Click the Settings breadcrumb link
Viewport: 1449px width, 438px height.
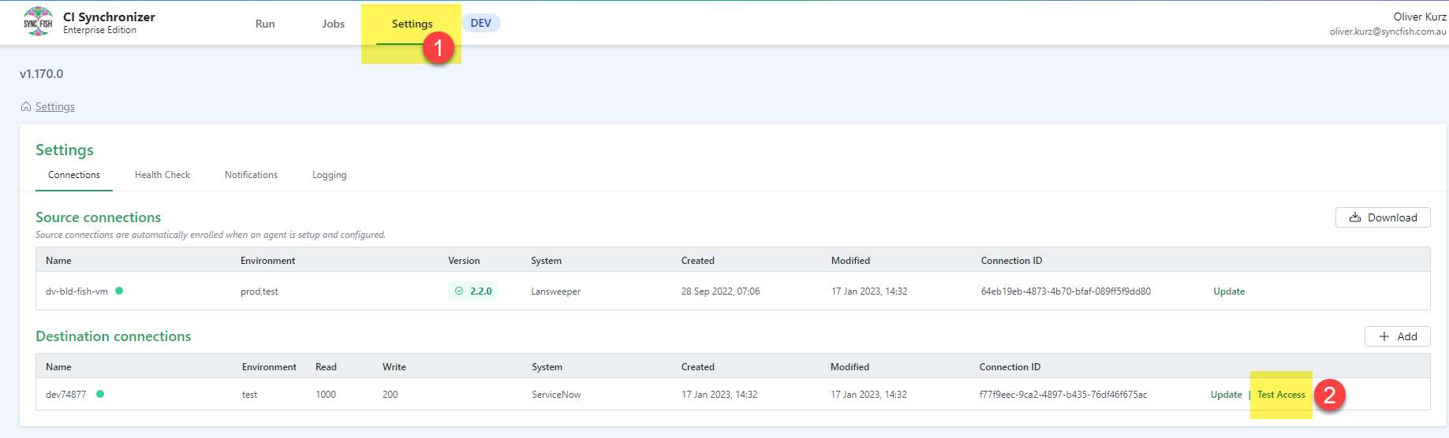tap(55, 106)
